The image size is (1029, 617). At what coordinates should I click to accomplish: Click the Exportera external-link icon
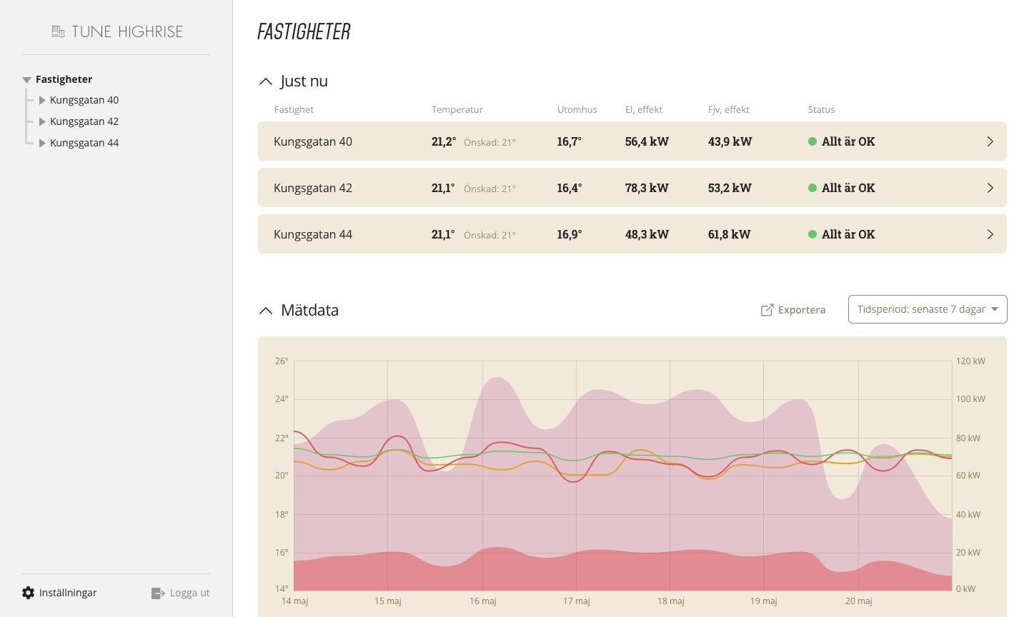[767, 310]
